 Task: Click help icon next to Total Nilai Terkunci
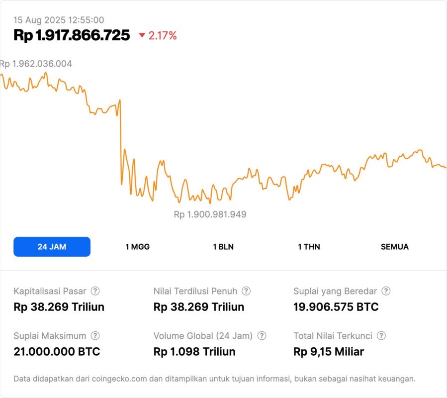click(x=381, y=336)
